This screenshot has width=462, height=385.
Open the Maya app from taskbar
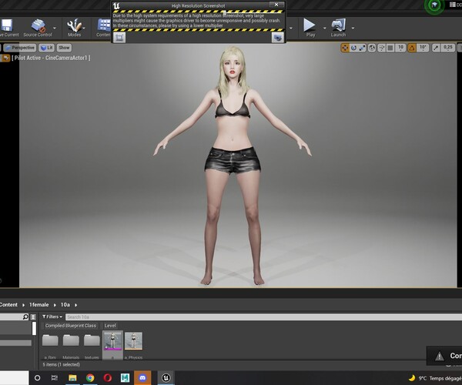tap(125, 377)
